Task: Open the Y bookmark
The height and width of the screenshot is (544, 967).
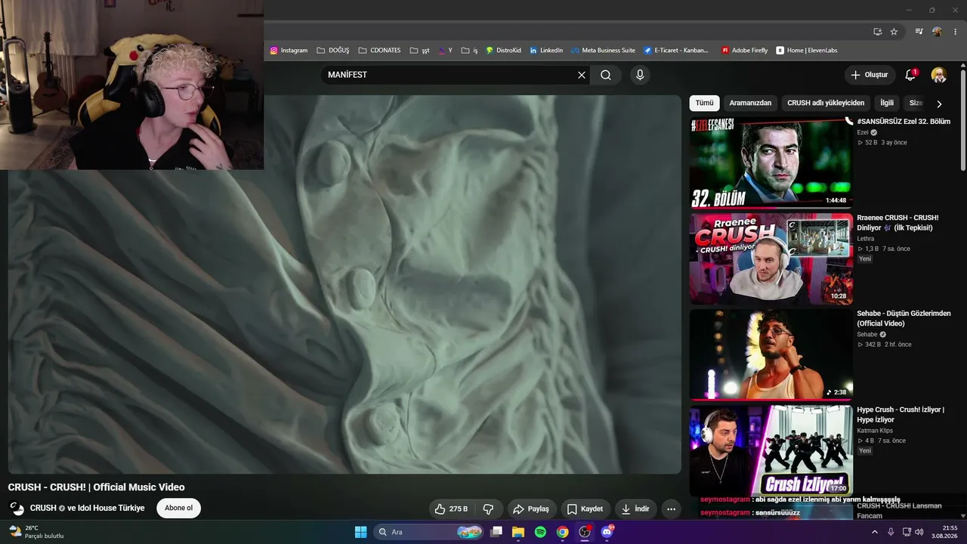Action: [445, 51]
